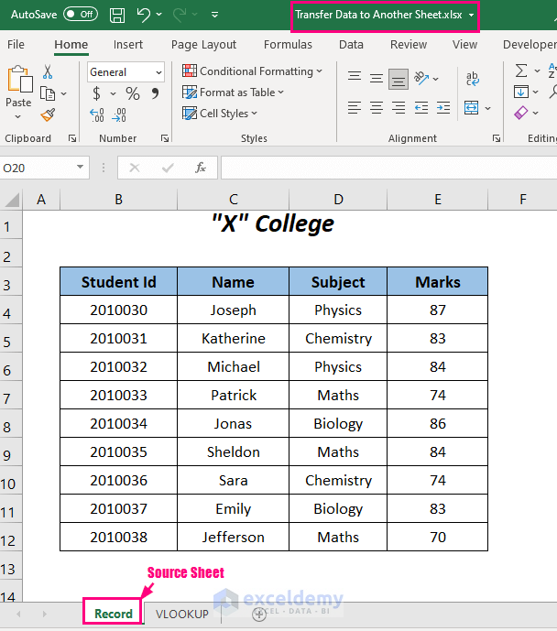Expand the Name Box dropdown arrow
The width and height of the screenshot is (557, 631).
point(81,168)
